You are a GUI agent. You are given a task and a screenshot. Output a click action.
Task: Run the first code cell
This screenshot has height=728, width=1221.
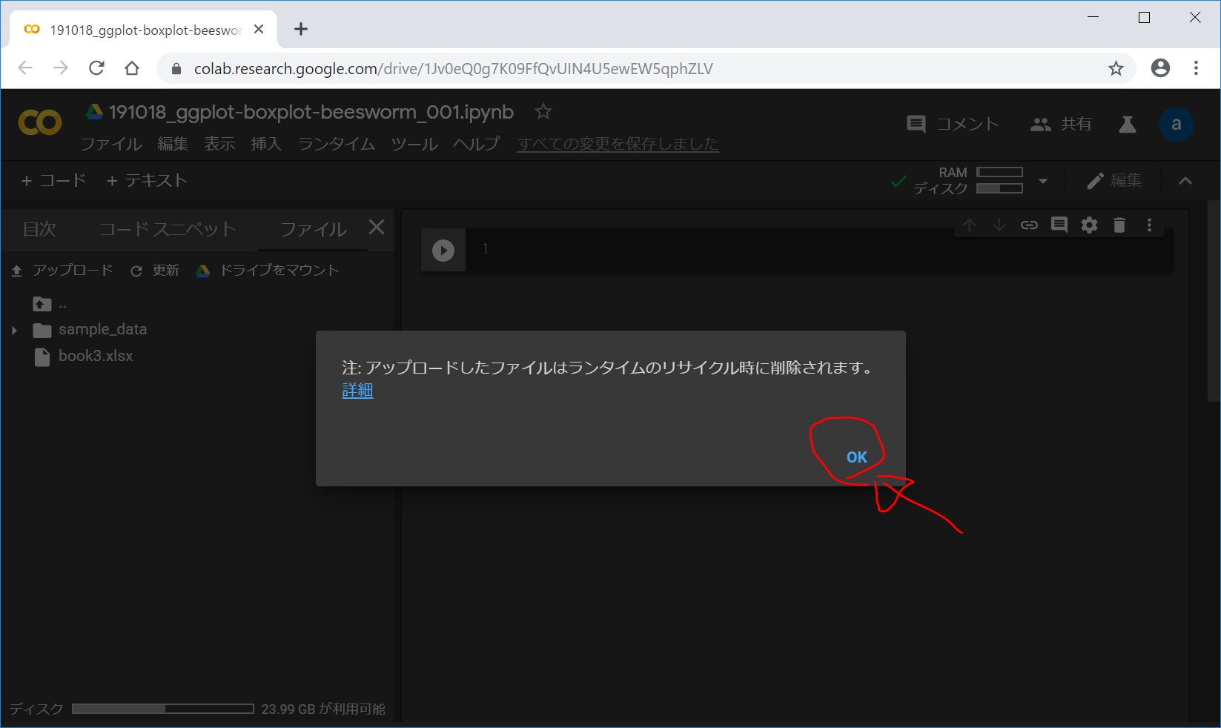pos(443,251)
